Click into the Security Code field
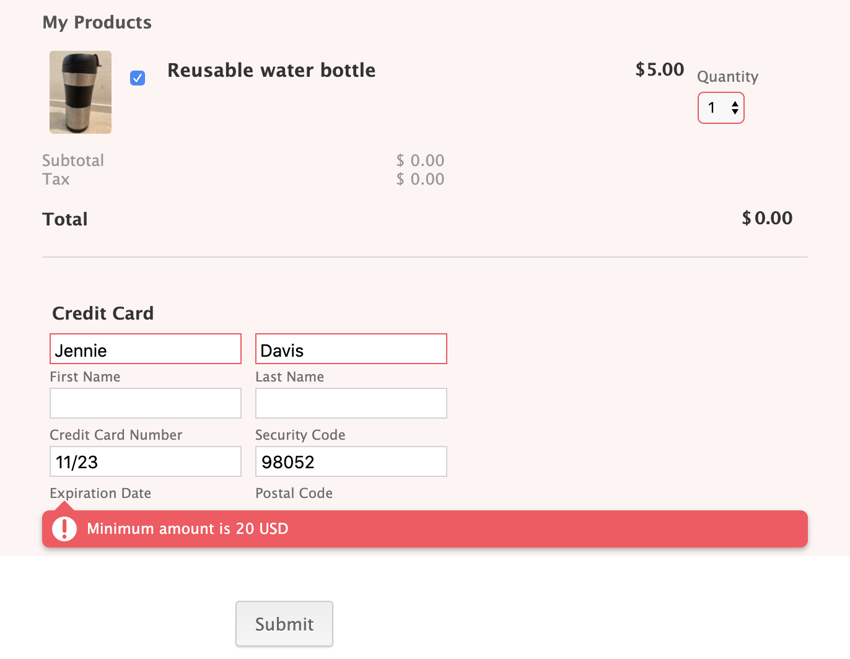The image size is (850, 659). click(x=351, y=403)
